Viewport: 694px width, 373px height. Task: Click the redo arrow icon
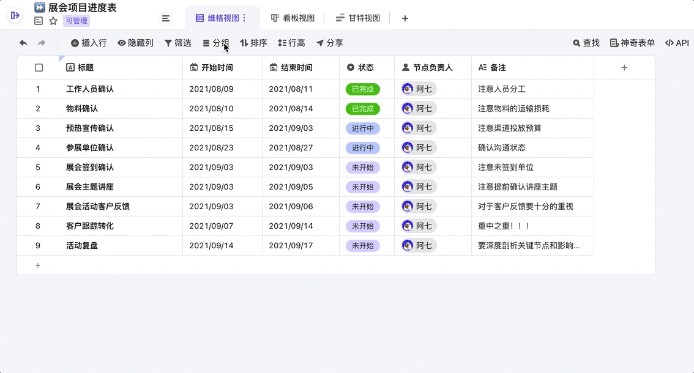point(42,43)
